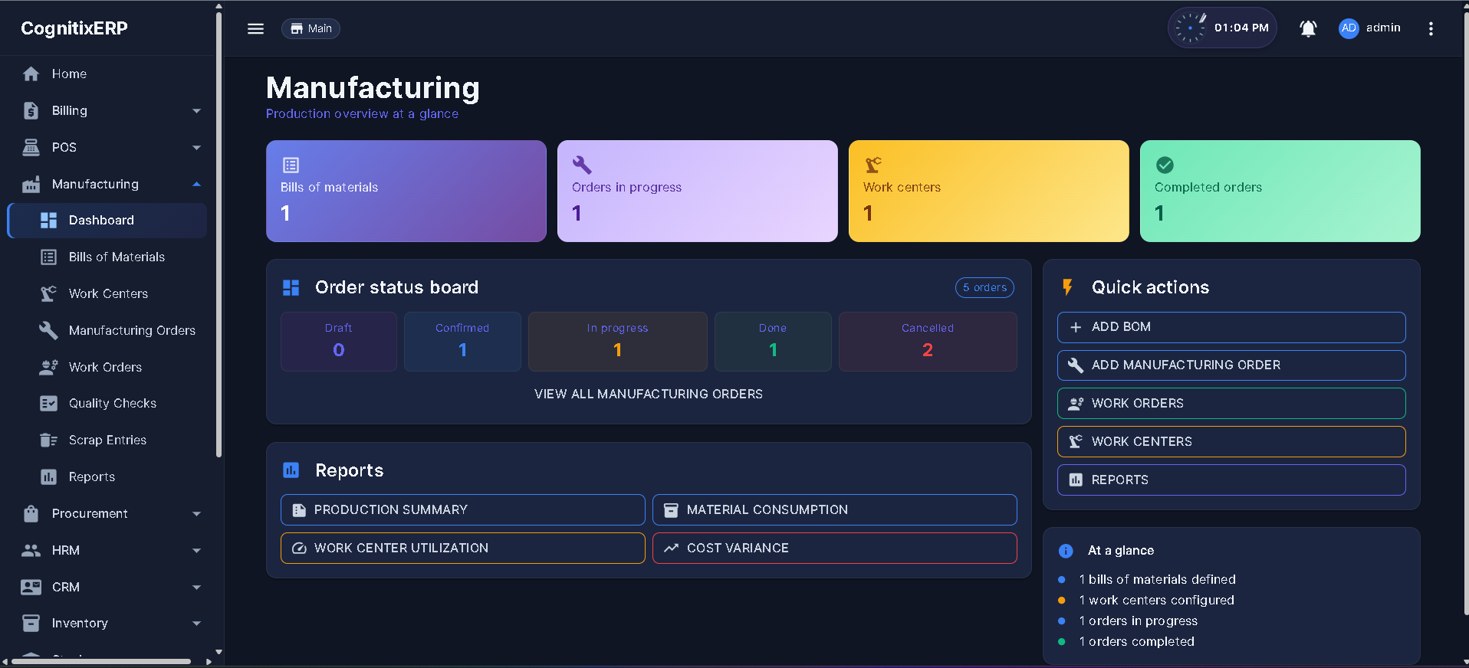The width and height of the screenshot is (1469, 668).
Task: Click the Draft status tile
Action: click(x=339, y=342)
